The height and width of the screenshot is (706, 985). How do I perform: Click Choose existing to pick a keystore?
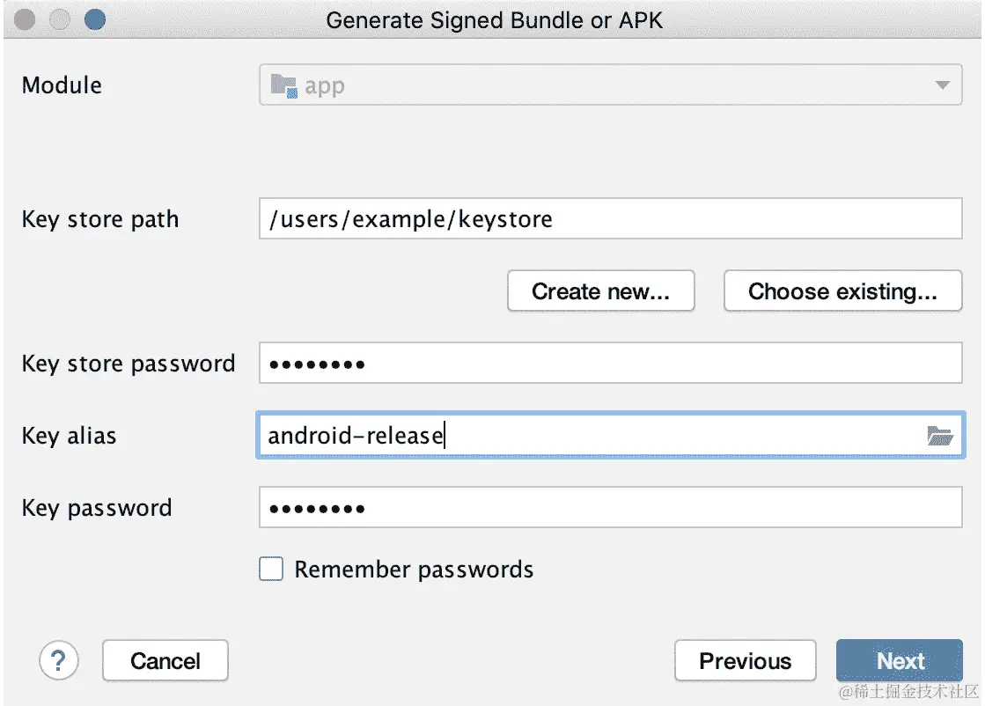[842, 290]
